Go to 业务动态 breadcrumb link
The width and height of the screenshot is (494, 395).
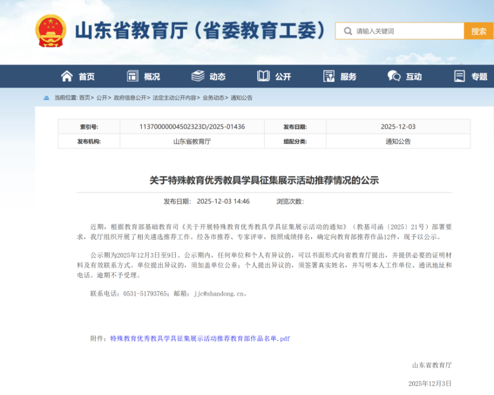click(x=214, y=98)
